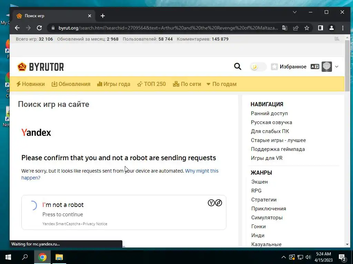This screenshot has width=353, height=264.
Task: Select the Казуальные genre
Action: click(x=266, y=244)
